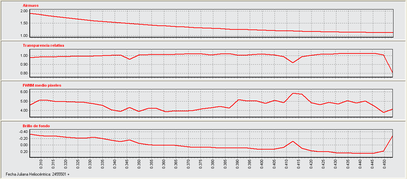Click the Transparencia relativa chart title

click(x=43, y=45)
